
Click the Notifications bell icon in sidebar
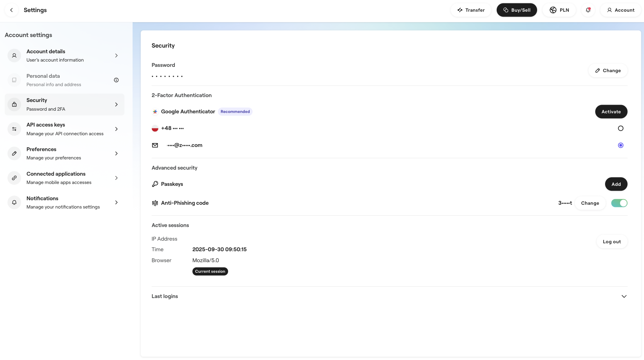[x=14, y=202]
